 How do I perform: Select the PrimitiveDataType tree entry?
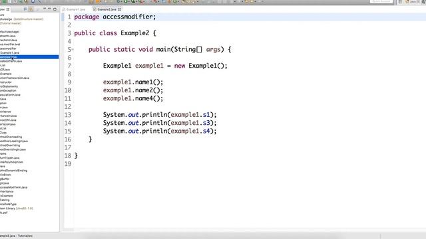click(x=9, y=204)
